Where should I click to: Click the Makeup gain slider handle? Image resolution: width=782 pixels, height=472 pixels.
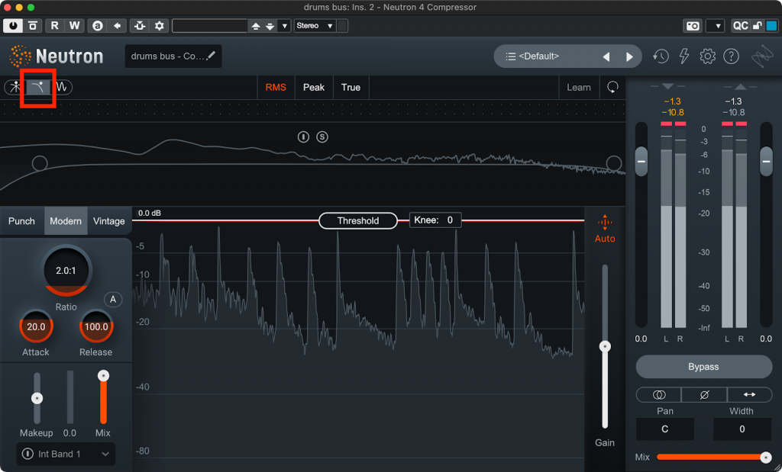(x=37, y=398)
